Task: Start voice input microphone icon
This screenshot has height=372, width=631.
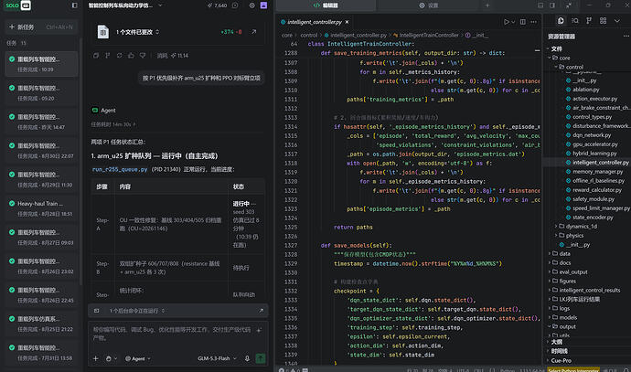Action: [x=247, y=358]
